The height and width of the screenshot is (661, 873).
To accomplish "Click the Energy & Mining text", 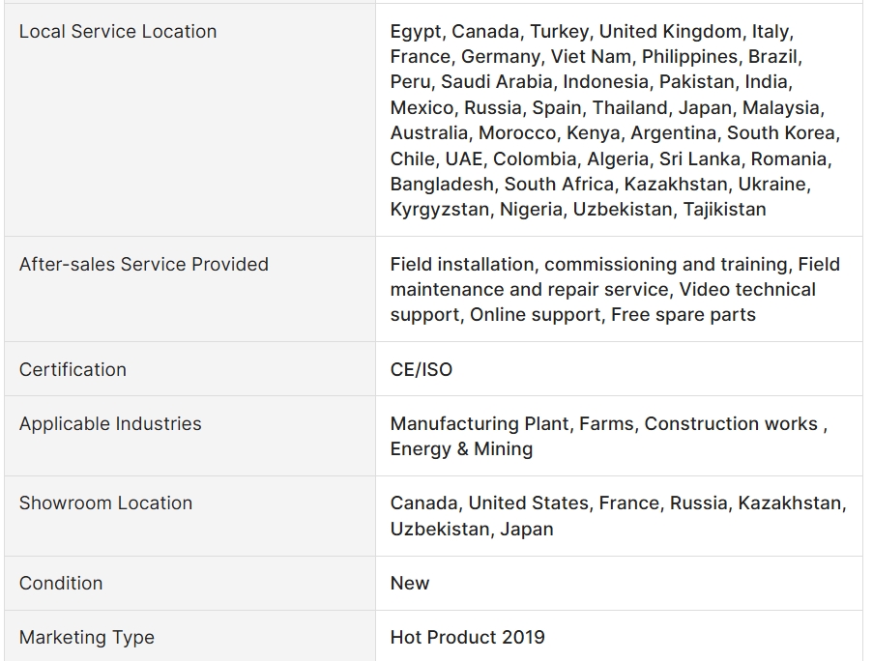I will click(461, 448).
